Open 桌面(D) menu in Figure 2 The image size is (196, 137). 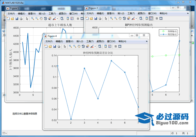click(x=141, y=13)
